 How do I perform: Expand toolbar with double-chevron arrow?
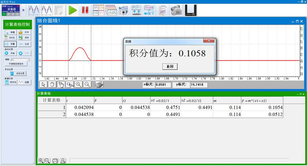coord(23,10)
